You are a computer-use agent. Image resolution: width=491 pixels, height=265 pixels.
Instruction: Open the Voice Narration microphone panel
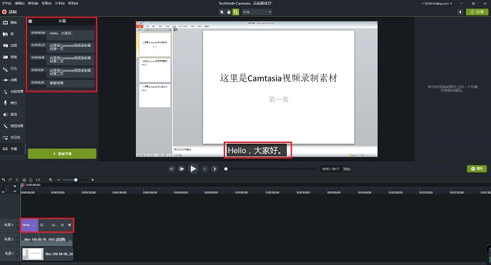click(9, 103)
